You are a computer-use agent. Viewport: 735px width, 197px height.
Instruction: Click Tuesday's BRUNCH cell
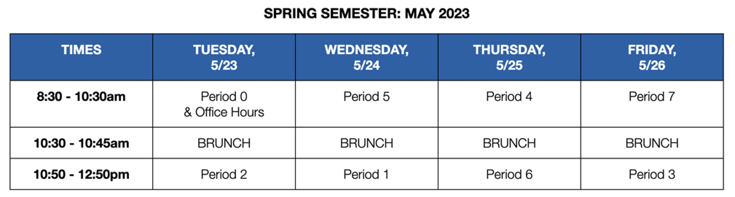pos(224,143)
